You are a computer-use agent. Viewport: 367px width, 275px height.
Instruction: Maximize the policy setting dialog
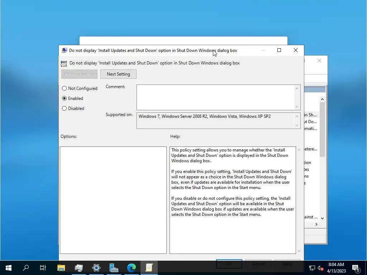click(279, 50)
